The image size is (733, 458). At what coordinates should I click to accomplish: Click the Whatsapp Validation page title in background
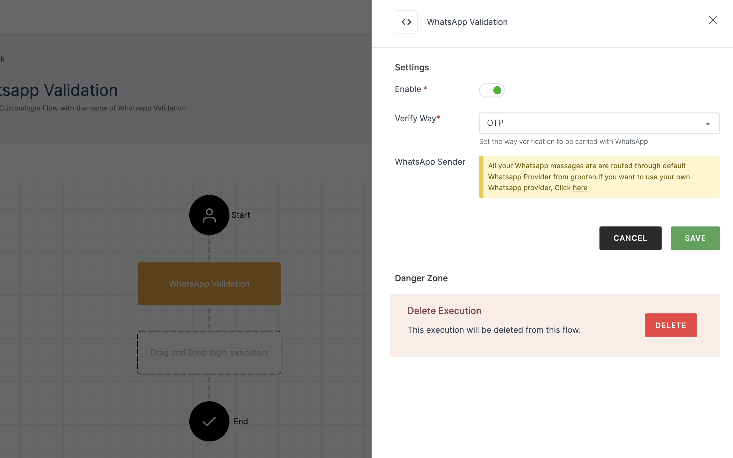pyautogui.click(x=59, y=90)
